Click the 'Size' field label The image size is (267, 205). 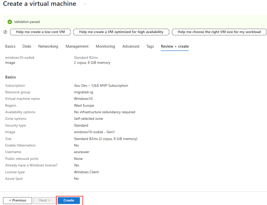[x=8, y=139]
